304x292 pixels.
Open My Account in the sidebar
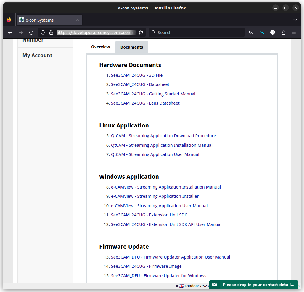point(37,55)
